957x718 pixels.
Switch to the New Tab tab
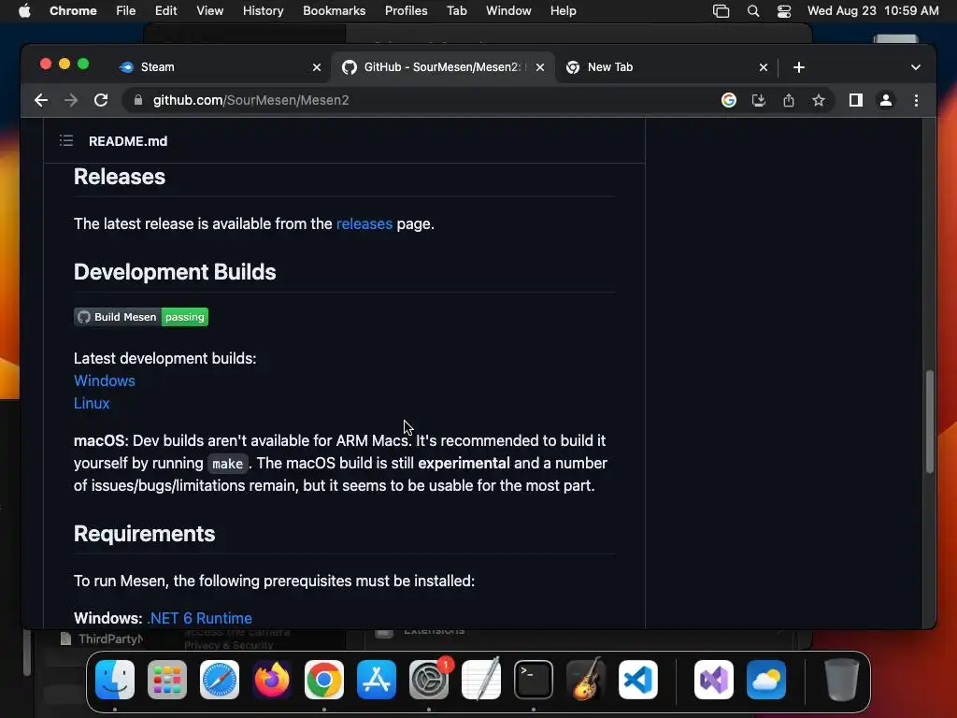pyautogui.click(x=665, y=67)
